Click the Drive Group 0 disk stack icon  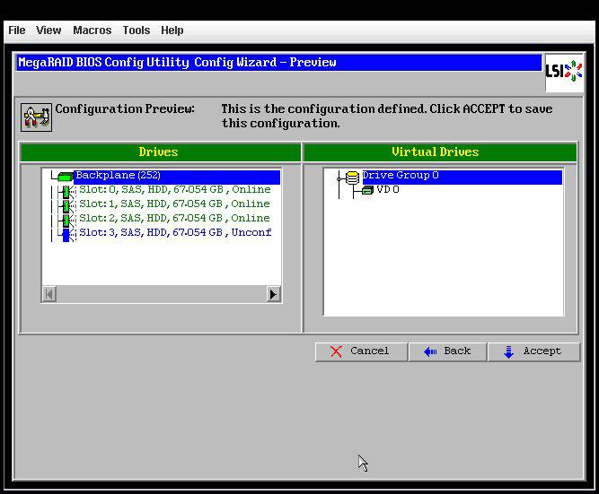coord(351,177)
